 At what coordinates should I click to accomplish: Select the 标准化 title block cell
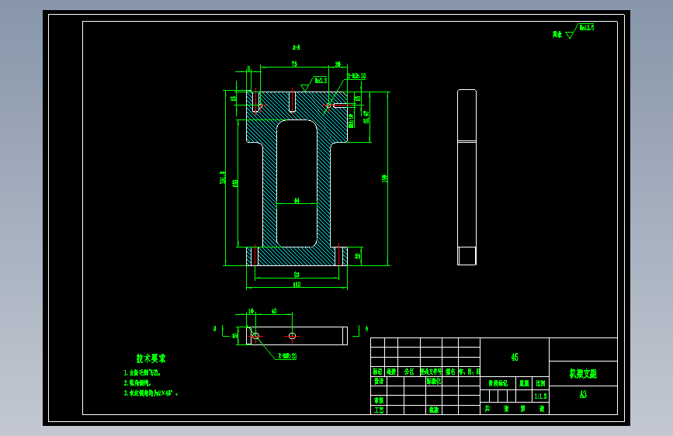click(x=433, y=381)
